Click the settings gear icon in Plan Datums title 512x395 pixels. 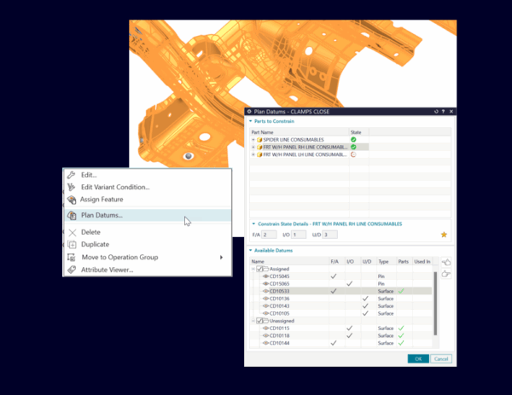[x=250, y=112]
